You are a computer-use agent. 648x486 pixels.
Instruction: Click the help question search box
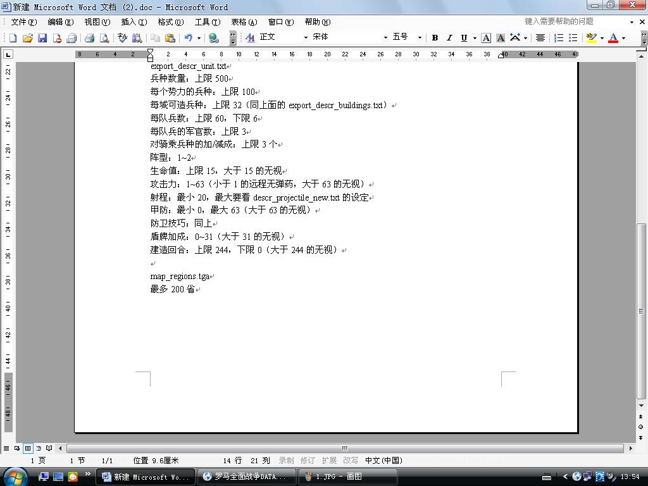573,22
